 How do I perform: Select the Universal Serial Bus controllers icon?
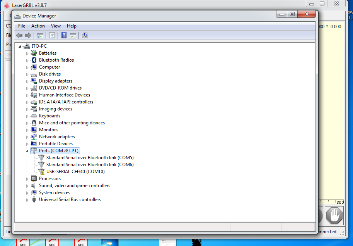pyautogui.click(x=34, y=200)
